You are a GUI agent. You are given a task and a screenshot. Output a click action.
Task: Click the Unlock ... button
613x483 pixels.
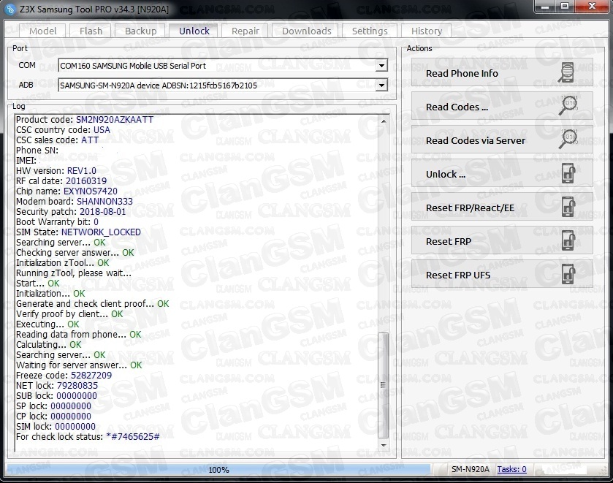click(x=502, y=174)
